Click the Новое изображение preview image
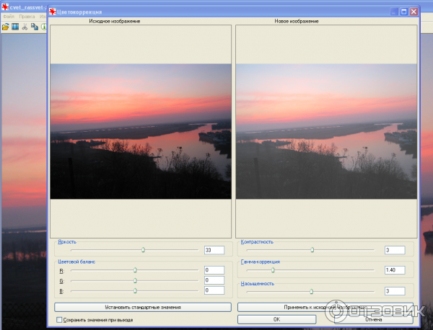The height and width of the screenshot is (330, 433). coord(326,132)
